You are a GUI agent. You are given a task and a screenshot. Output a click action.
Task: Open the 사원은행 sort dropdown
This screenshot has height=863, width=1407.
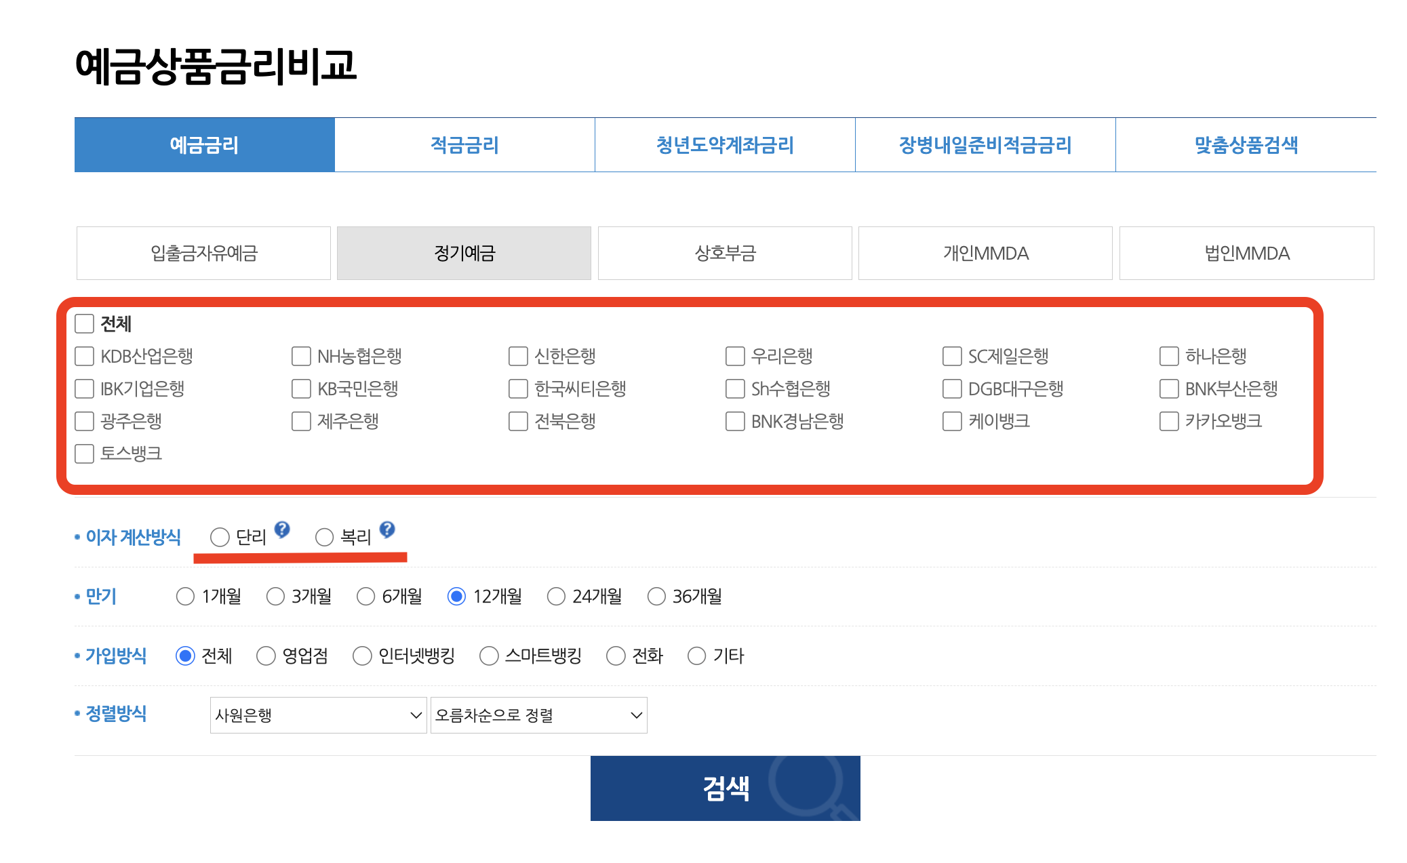(317, 714)
